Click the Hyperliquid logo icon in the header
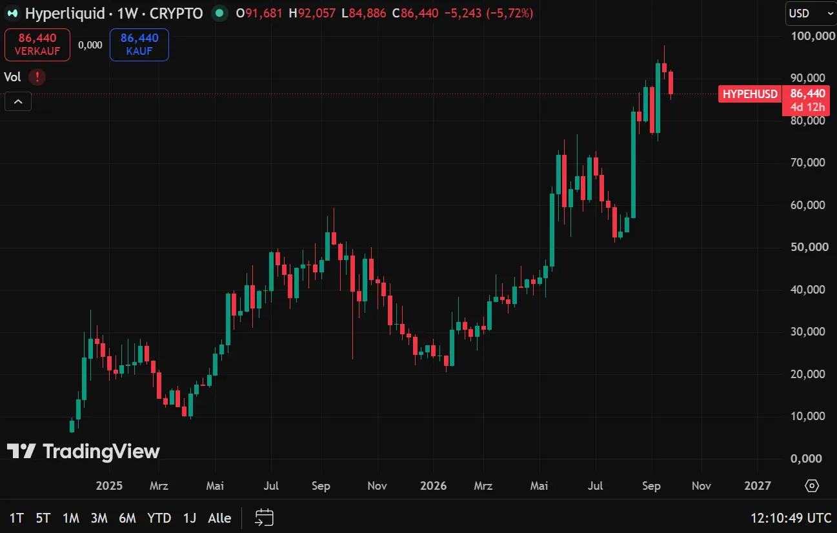The height and width of the screenshot is (533, 837). tap(12, 13)
